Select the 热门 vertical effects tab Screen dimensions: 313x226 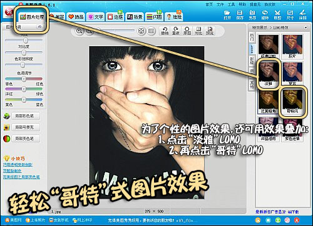click(252, 37)
